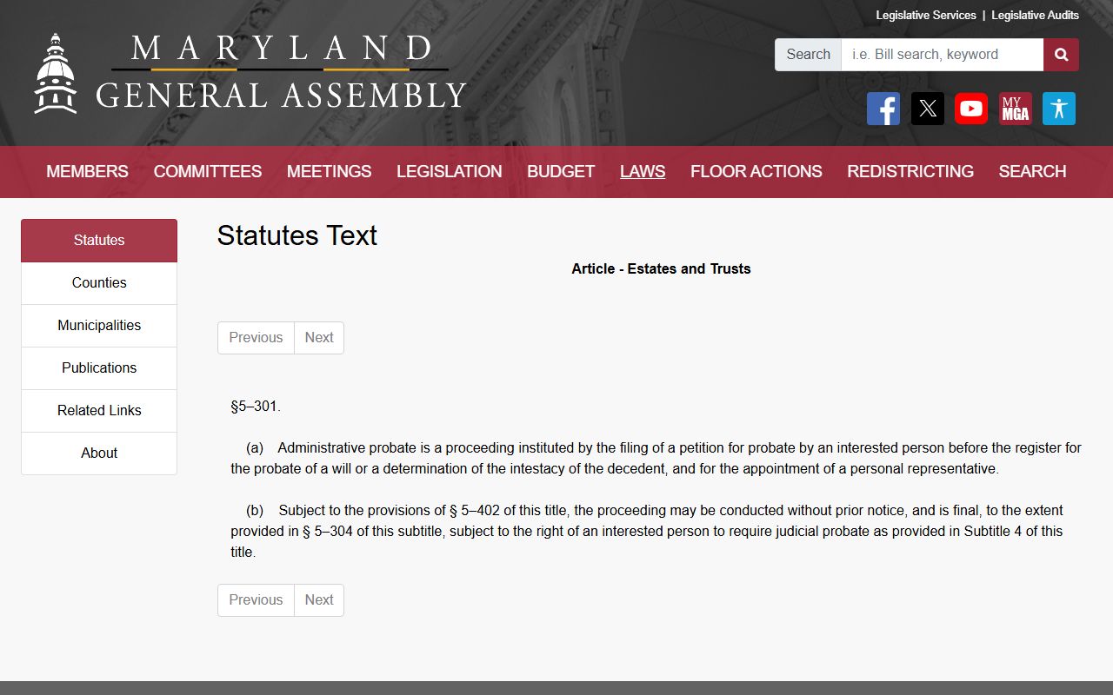
Task: Open the Floor Actions menu
Action: tap(756, 172)
